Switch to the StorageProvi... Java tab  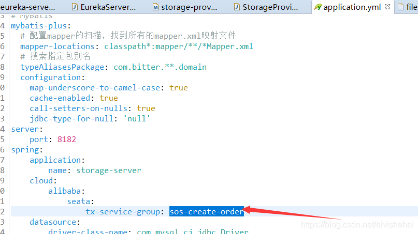267,7
